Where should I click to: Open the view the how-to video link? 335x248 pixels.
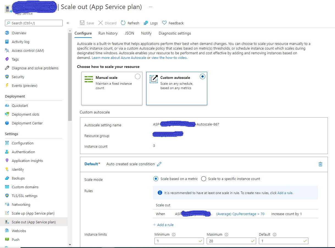coord(169,58)
